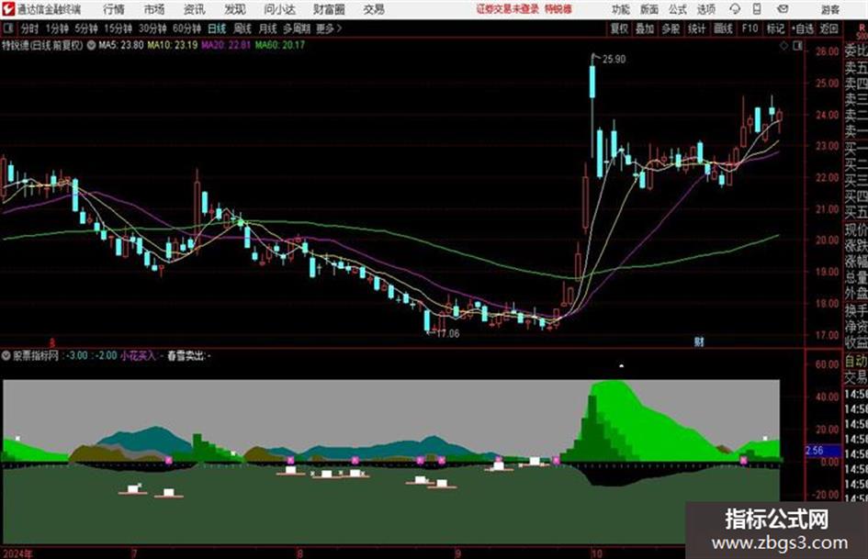Toggle the side info panel icon beside the diamond
Viewport: 868px width, 559px height.
click(797, 46)
